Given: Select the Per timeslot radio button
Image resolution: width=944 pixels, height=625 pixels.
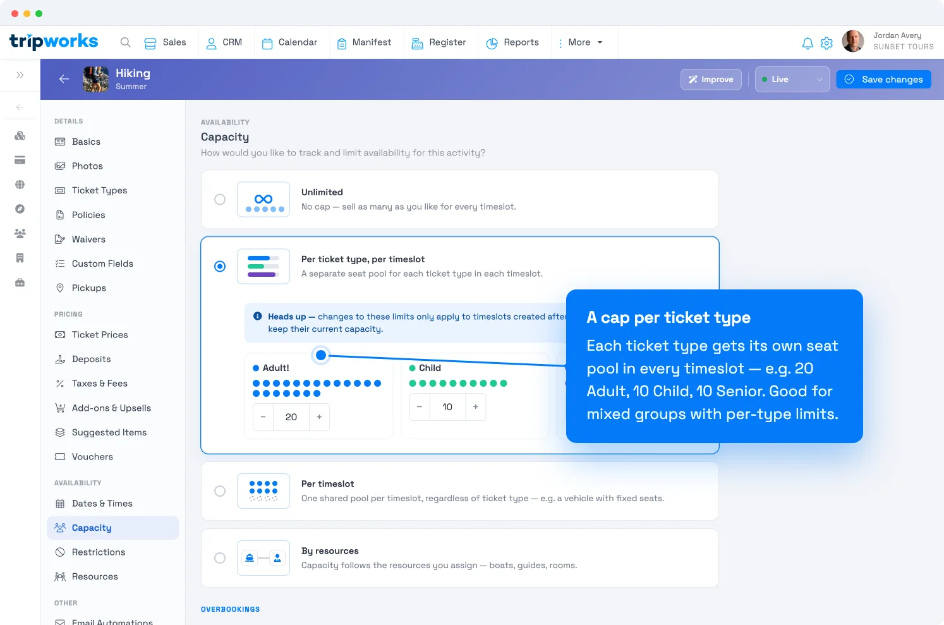Looking at the screenshot, I should (220, 491).
